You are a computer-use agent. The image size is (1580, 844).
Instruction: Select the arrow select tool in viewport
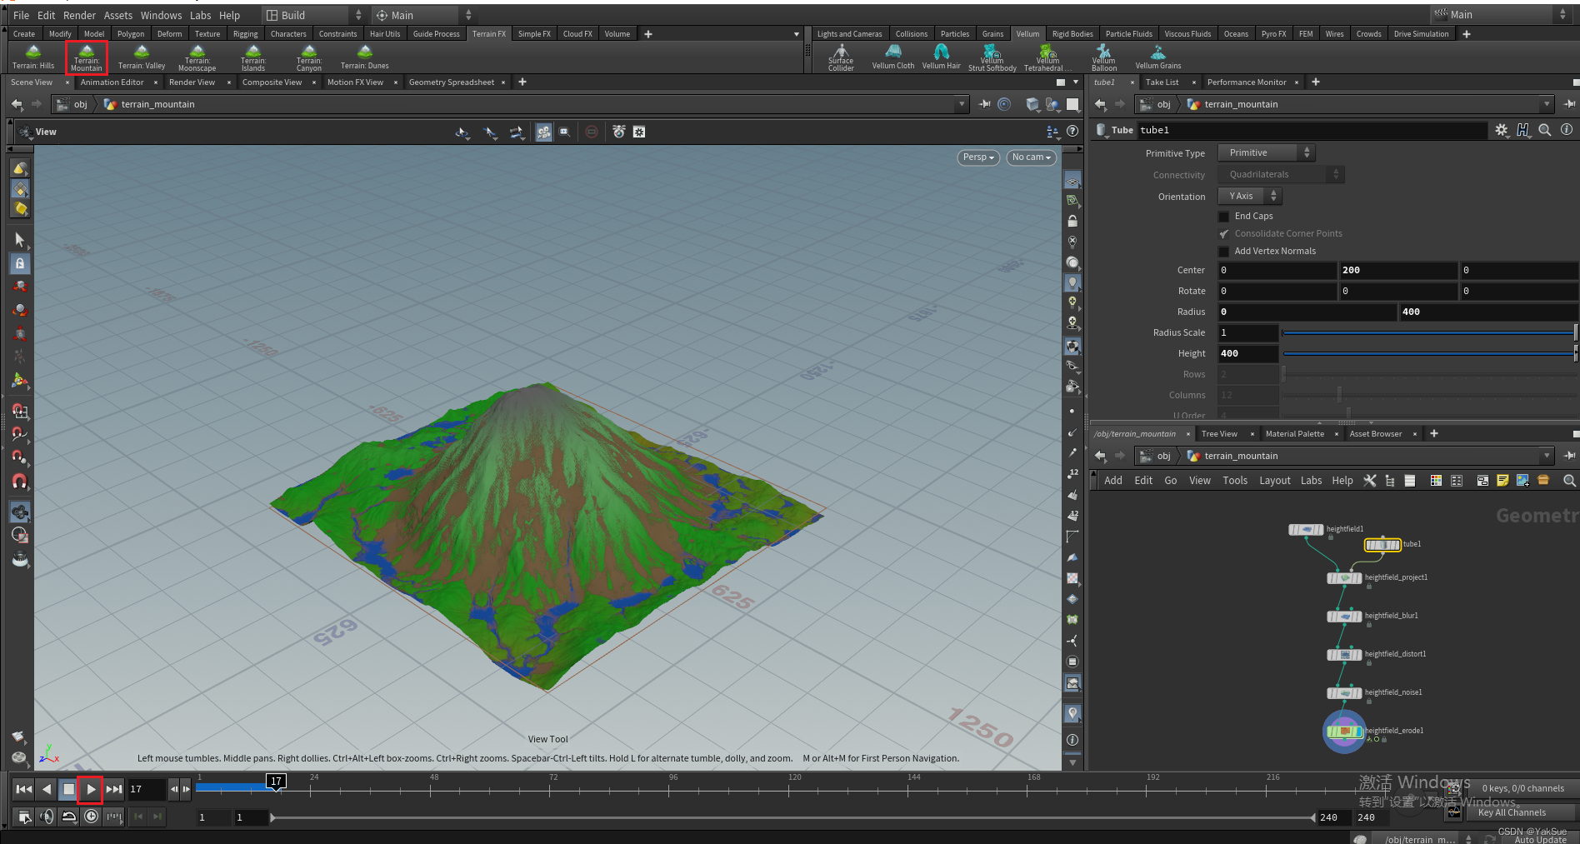(20, 240)
